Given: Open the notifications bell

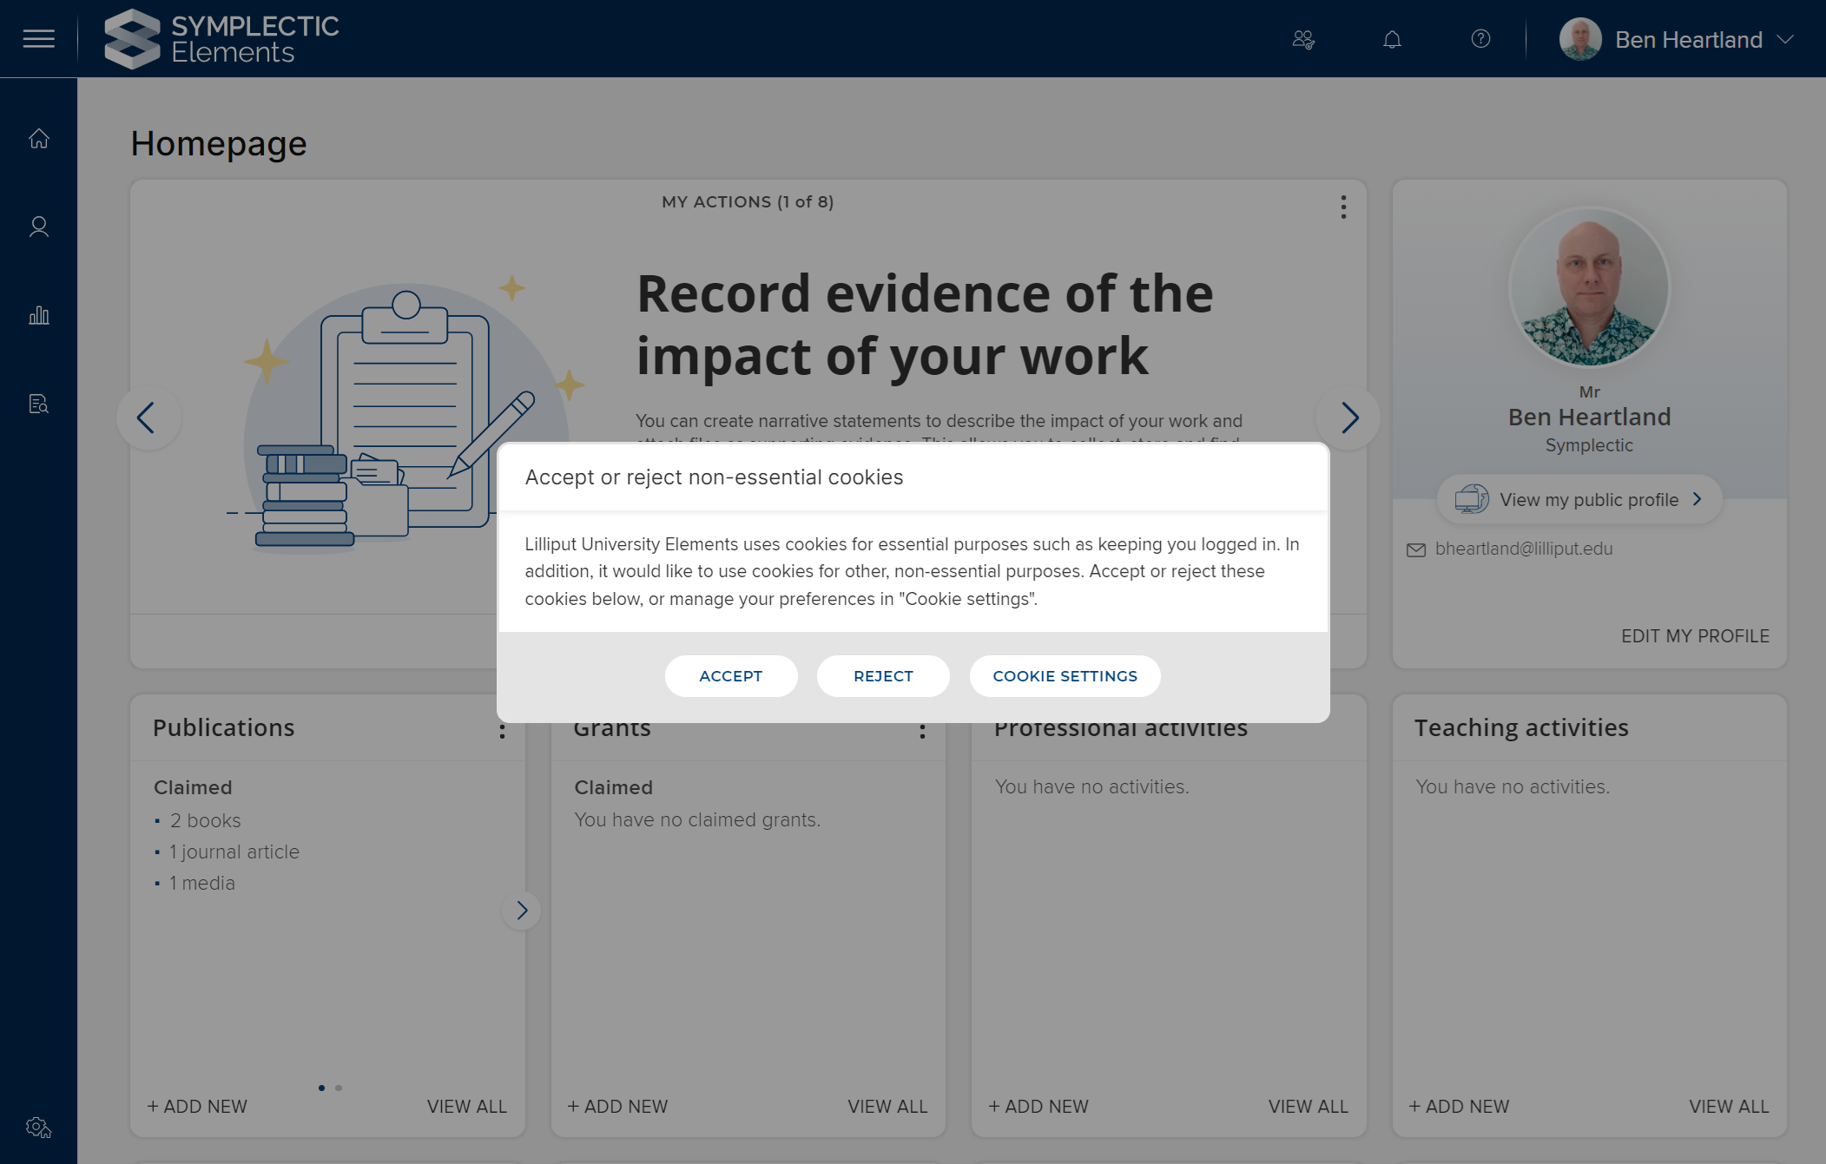Looking at the screenshot, I should coord(1392,40).
